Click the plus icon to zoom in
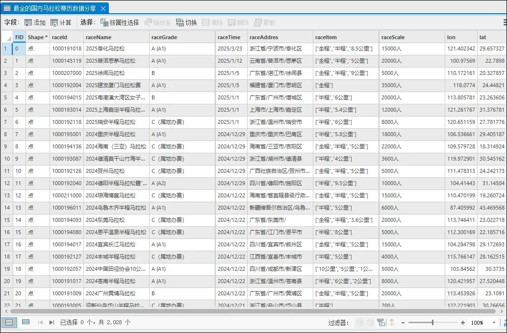The image size is (507, 333). pos(463,322)
